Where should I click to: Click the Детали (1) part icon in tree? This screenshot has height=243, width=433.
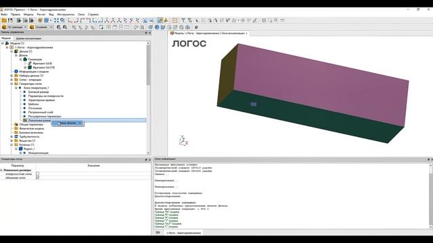(x=16, y=51)
